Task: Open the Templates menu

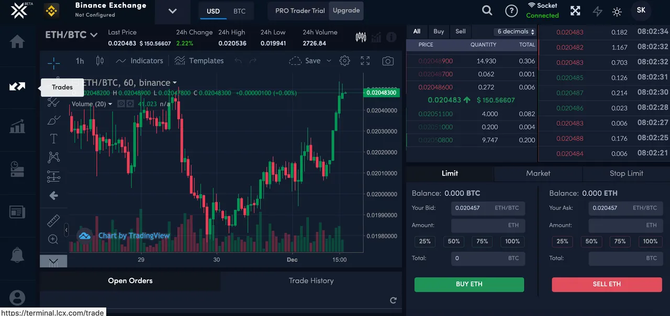Action: (199, 61)
